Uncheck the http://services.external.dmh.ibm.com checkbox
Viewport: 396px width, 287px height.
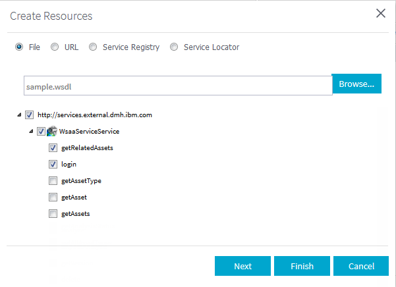point(28,115)
